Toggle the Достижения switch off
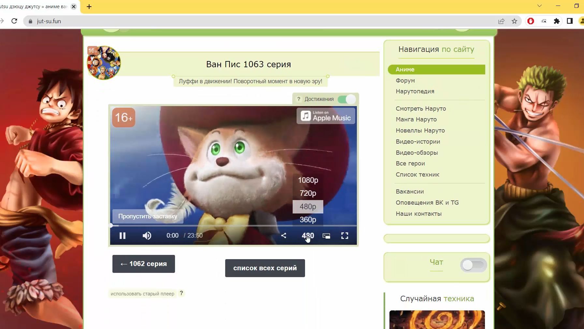The width and height of the screenshot is (584, 329). click(x=347, y=99)
